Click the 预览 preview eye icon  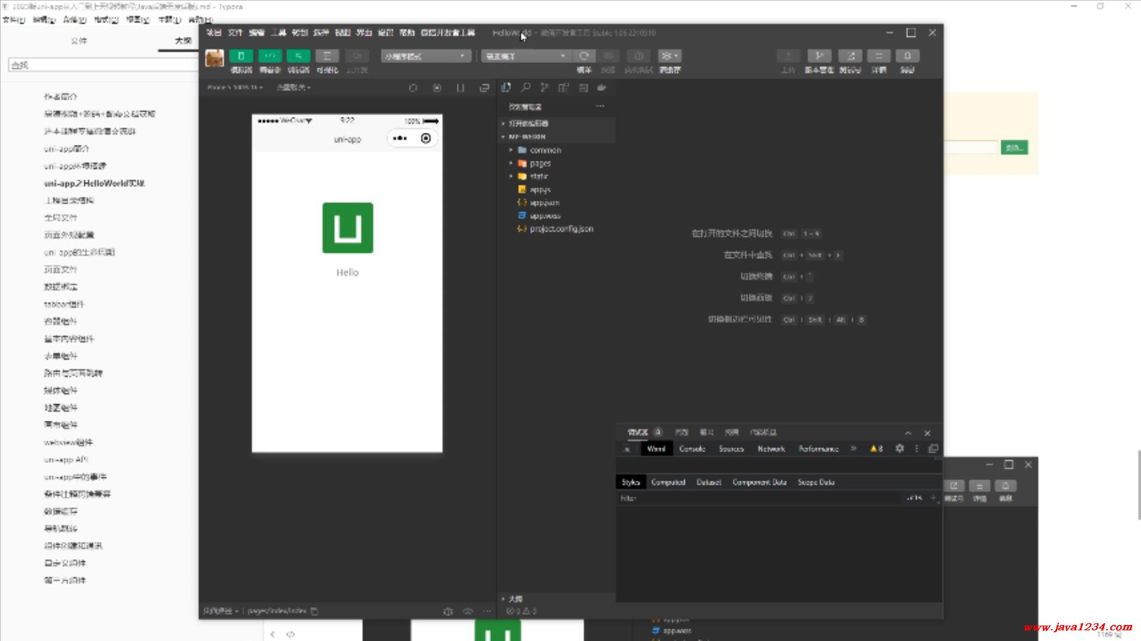click(608, 56)
